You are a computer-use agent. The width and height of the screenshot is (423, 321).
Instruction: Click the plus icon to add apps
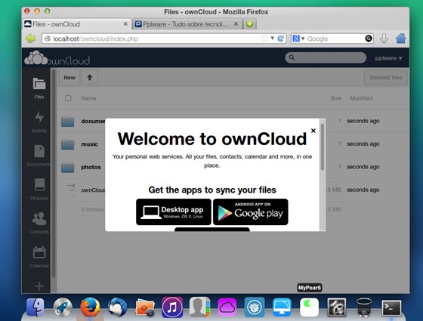[x=39, y=286]
